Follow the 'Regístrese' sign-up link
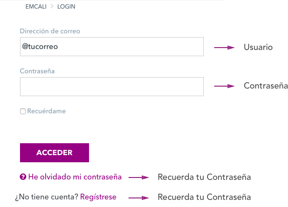The image size is (288, 207). click(x=98, y=197)
